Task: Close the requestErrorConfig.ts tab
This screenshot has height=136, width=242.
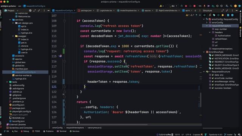Action: pyautogui.click(x=74, y=11)
